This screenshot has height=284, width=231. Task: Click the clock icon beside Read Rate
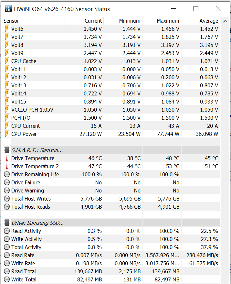(7, 255)
